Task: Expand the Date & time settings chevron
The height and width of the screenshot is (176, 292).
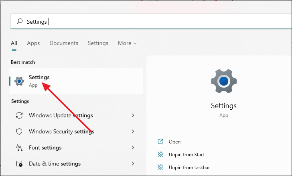Action: 133,164
